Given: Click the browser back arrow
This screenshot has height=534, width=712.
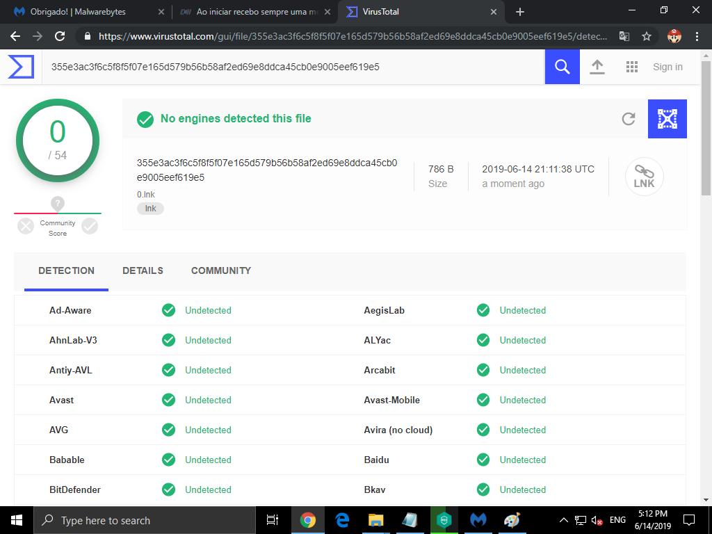Looking at the screenshot, I should pos(15,36).
